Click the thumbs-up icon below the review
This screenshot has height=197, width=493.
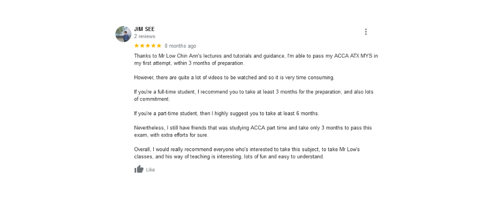(x=139, y=169)
